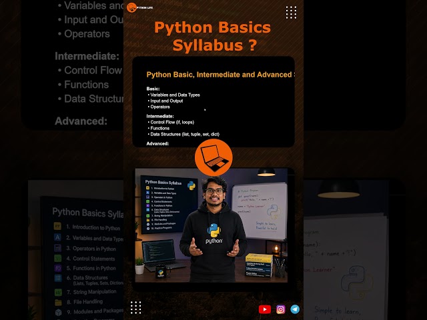Click the icon beside Operators in Python

57,248
